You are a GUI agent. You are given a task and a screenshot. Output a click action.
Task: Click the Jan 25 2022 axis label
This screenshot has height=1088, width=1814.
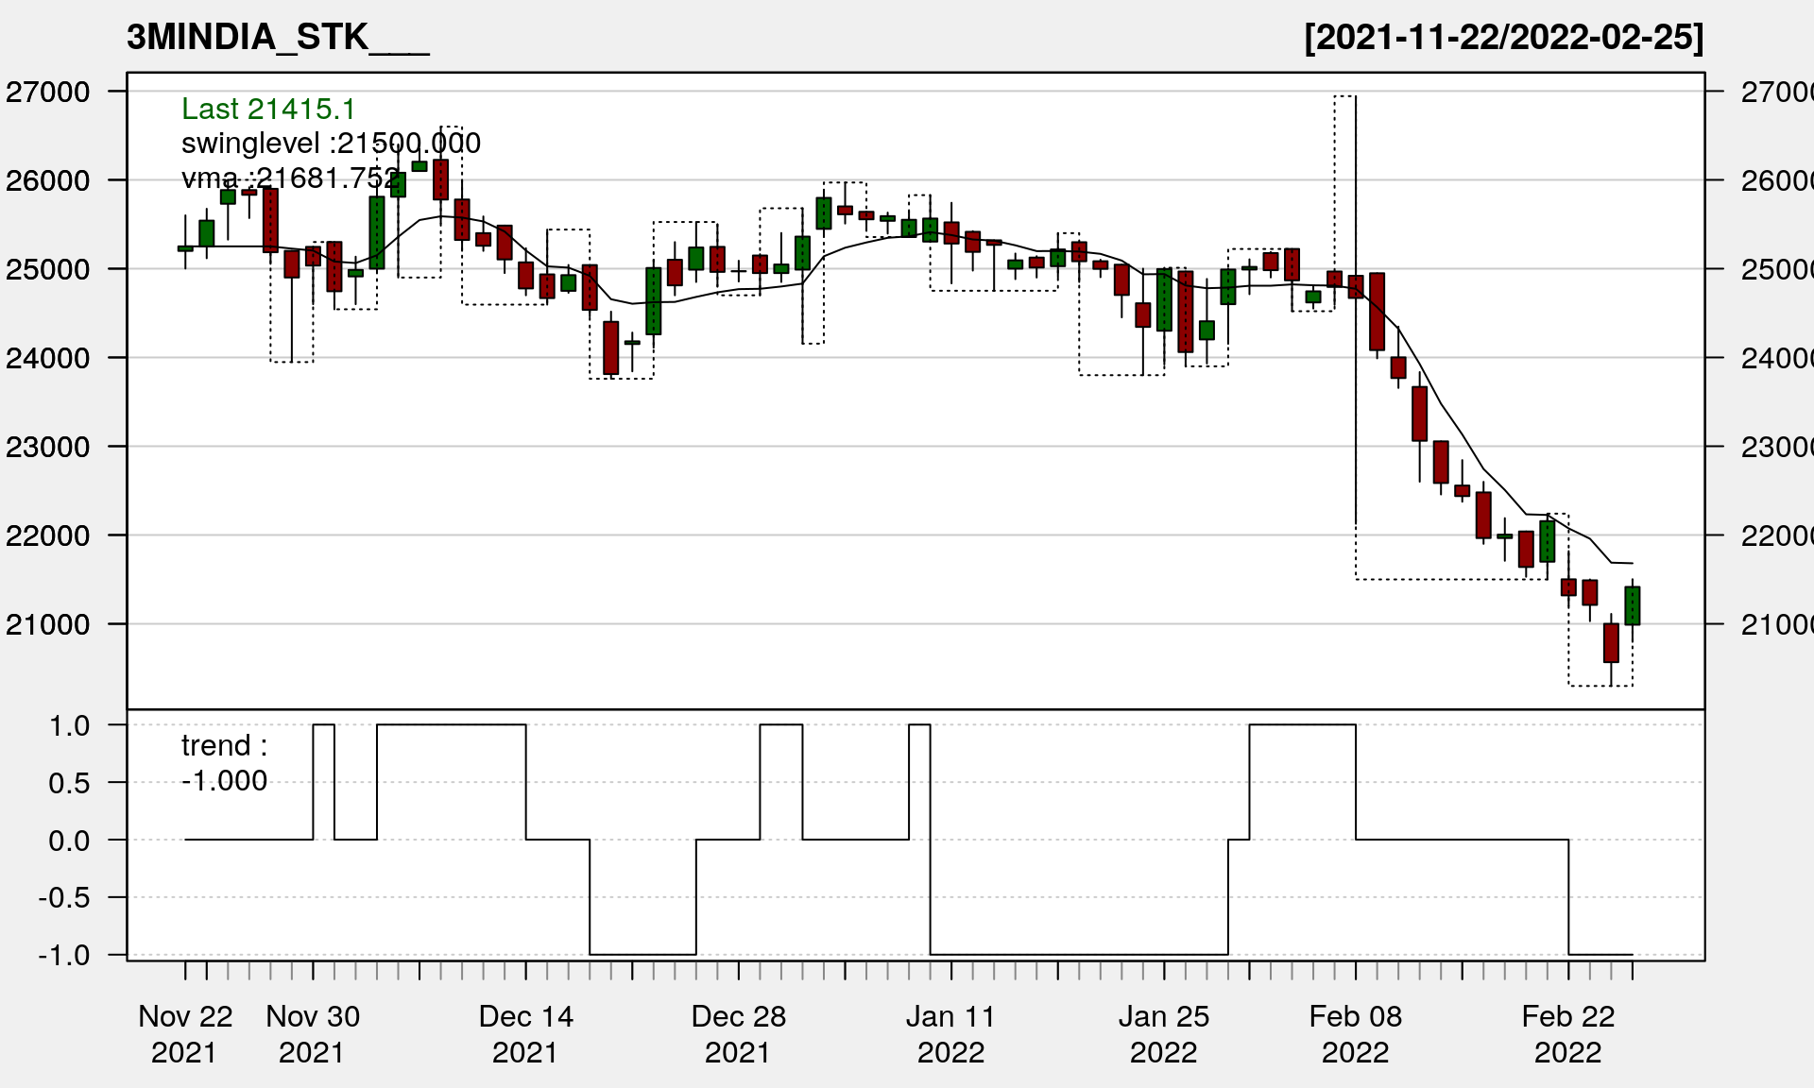[1163, 1033]
